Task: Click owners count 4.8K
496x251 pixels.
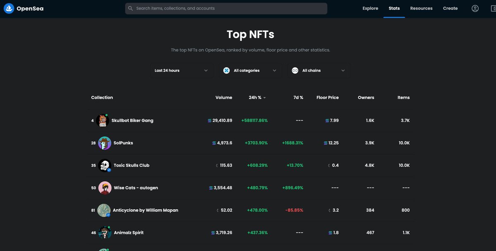Action: tap(370, 165)
